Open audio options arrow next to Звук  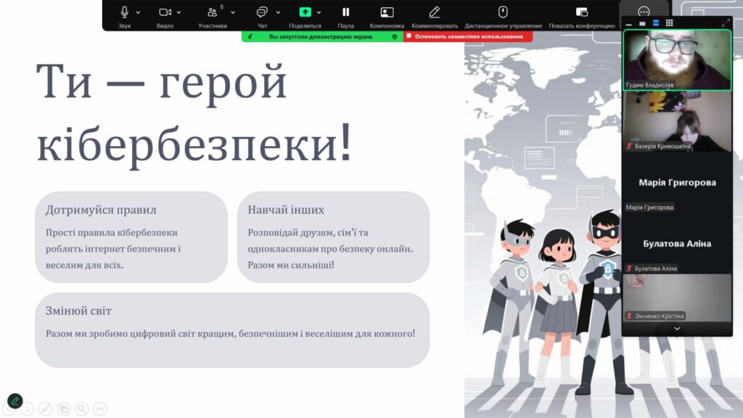click(138, 12)
